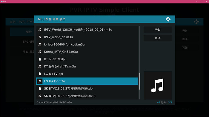This screenshot has width=209, height=117.
Task: Select file IPTV_World_128CH_kodi용_(2018_09_01).m3u
Action: 87,30
